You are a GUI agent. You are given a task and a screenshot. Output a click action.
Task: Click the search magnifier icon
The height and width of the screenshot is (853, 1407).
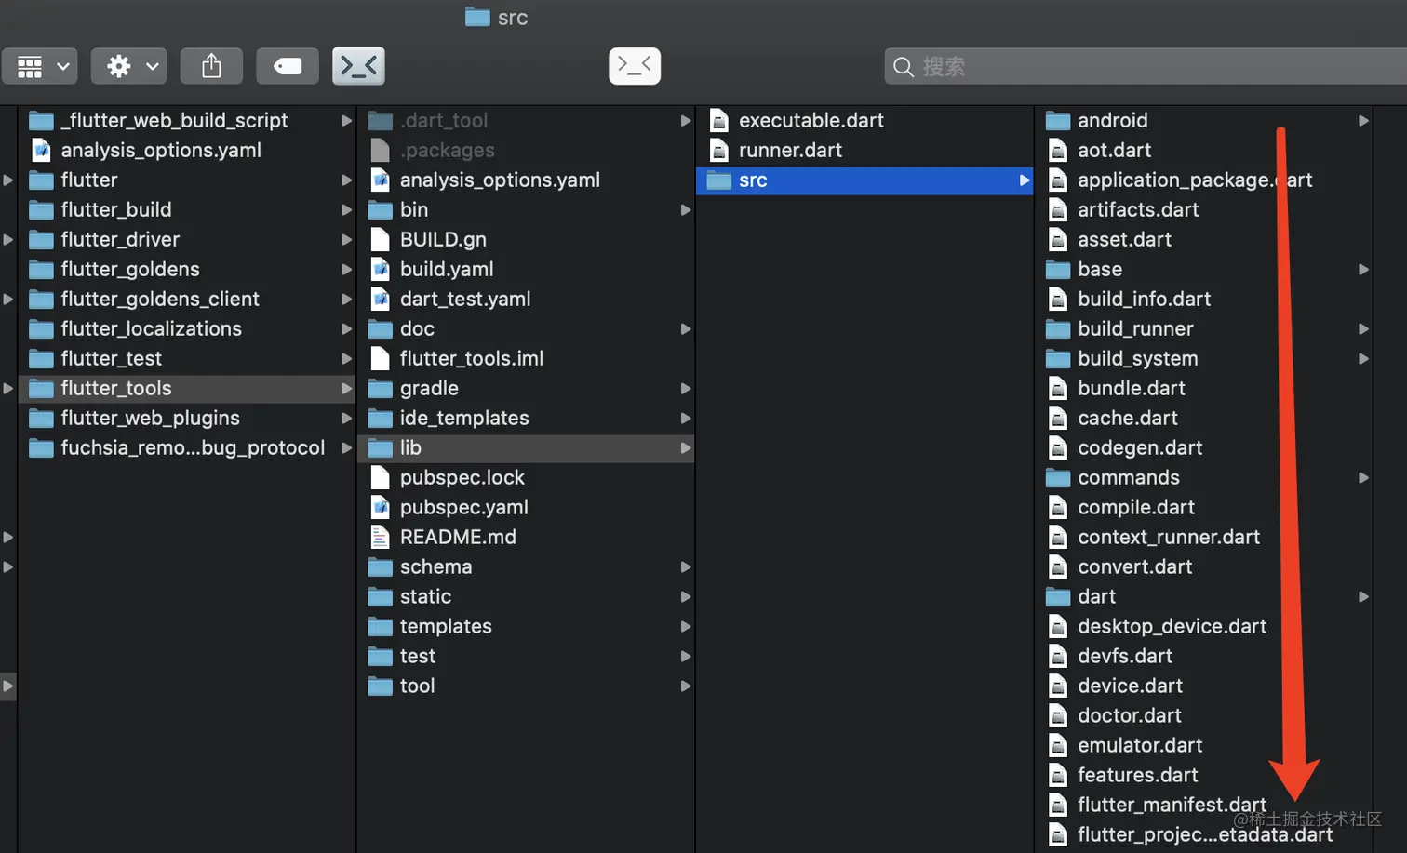click(x=903, y=67)
